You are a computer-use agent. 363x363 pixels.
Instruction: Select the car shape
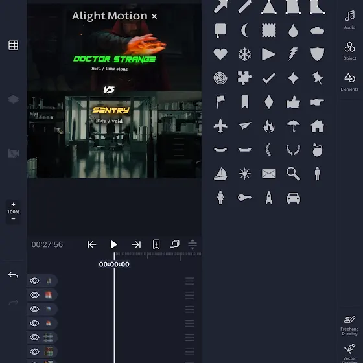(x=293, y=198)
